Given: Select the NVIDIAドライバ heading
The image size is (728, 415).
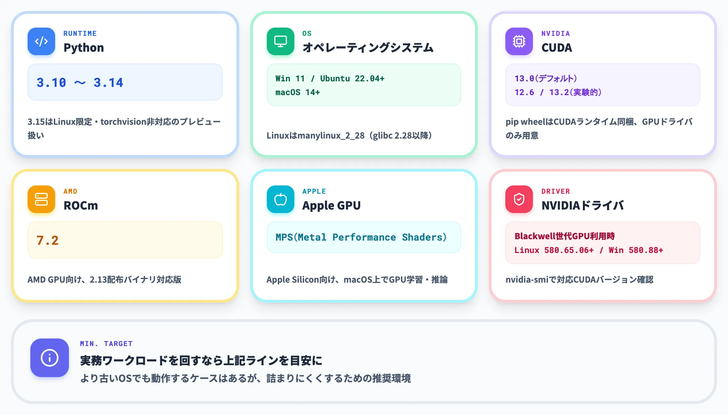Looking at the screenshot, I should (583, 205).
